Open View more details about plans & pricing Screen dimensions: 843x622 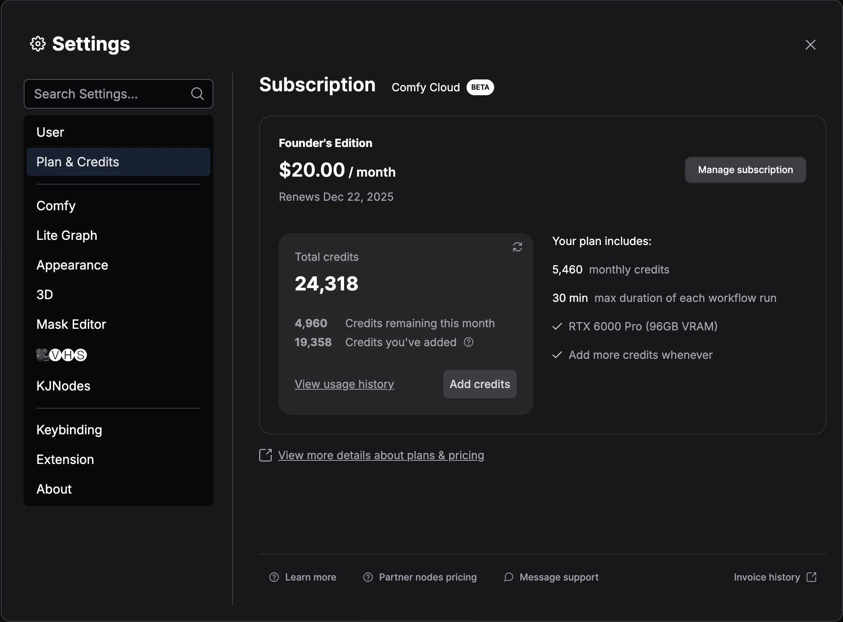point(381,455)
